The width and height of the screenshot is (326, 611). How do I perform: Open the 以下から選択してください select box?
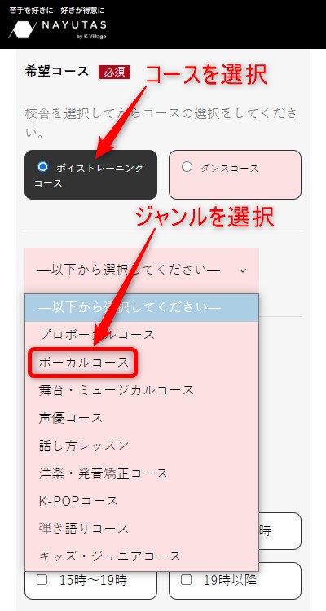(142, 270)
